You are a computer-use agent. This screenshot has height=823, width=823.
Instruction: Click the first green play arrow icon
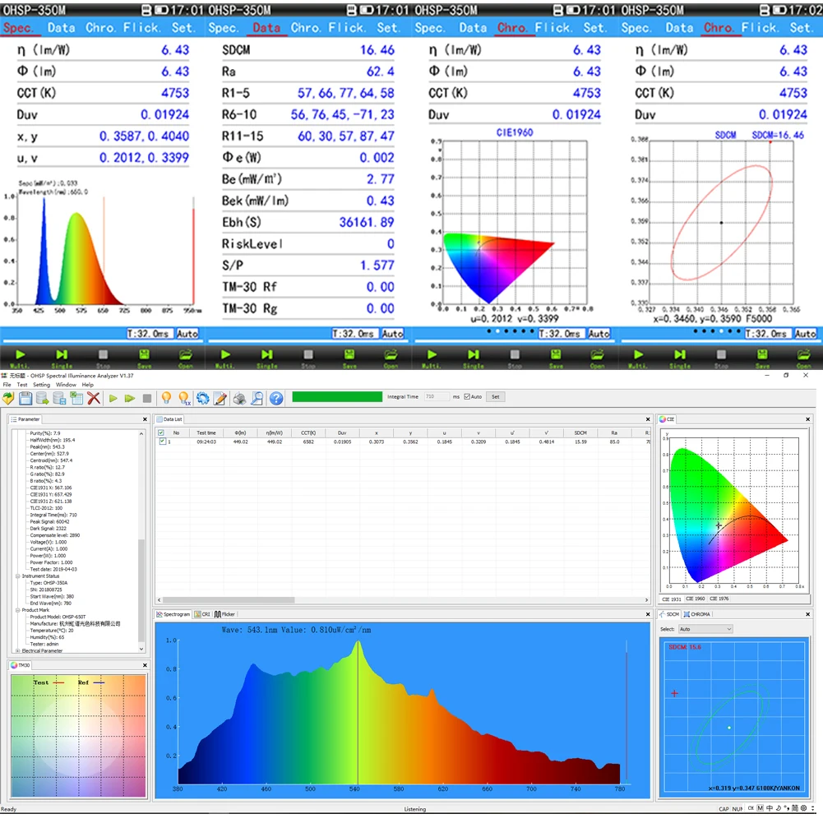[x=113, y=398]
